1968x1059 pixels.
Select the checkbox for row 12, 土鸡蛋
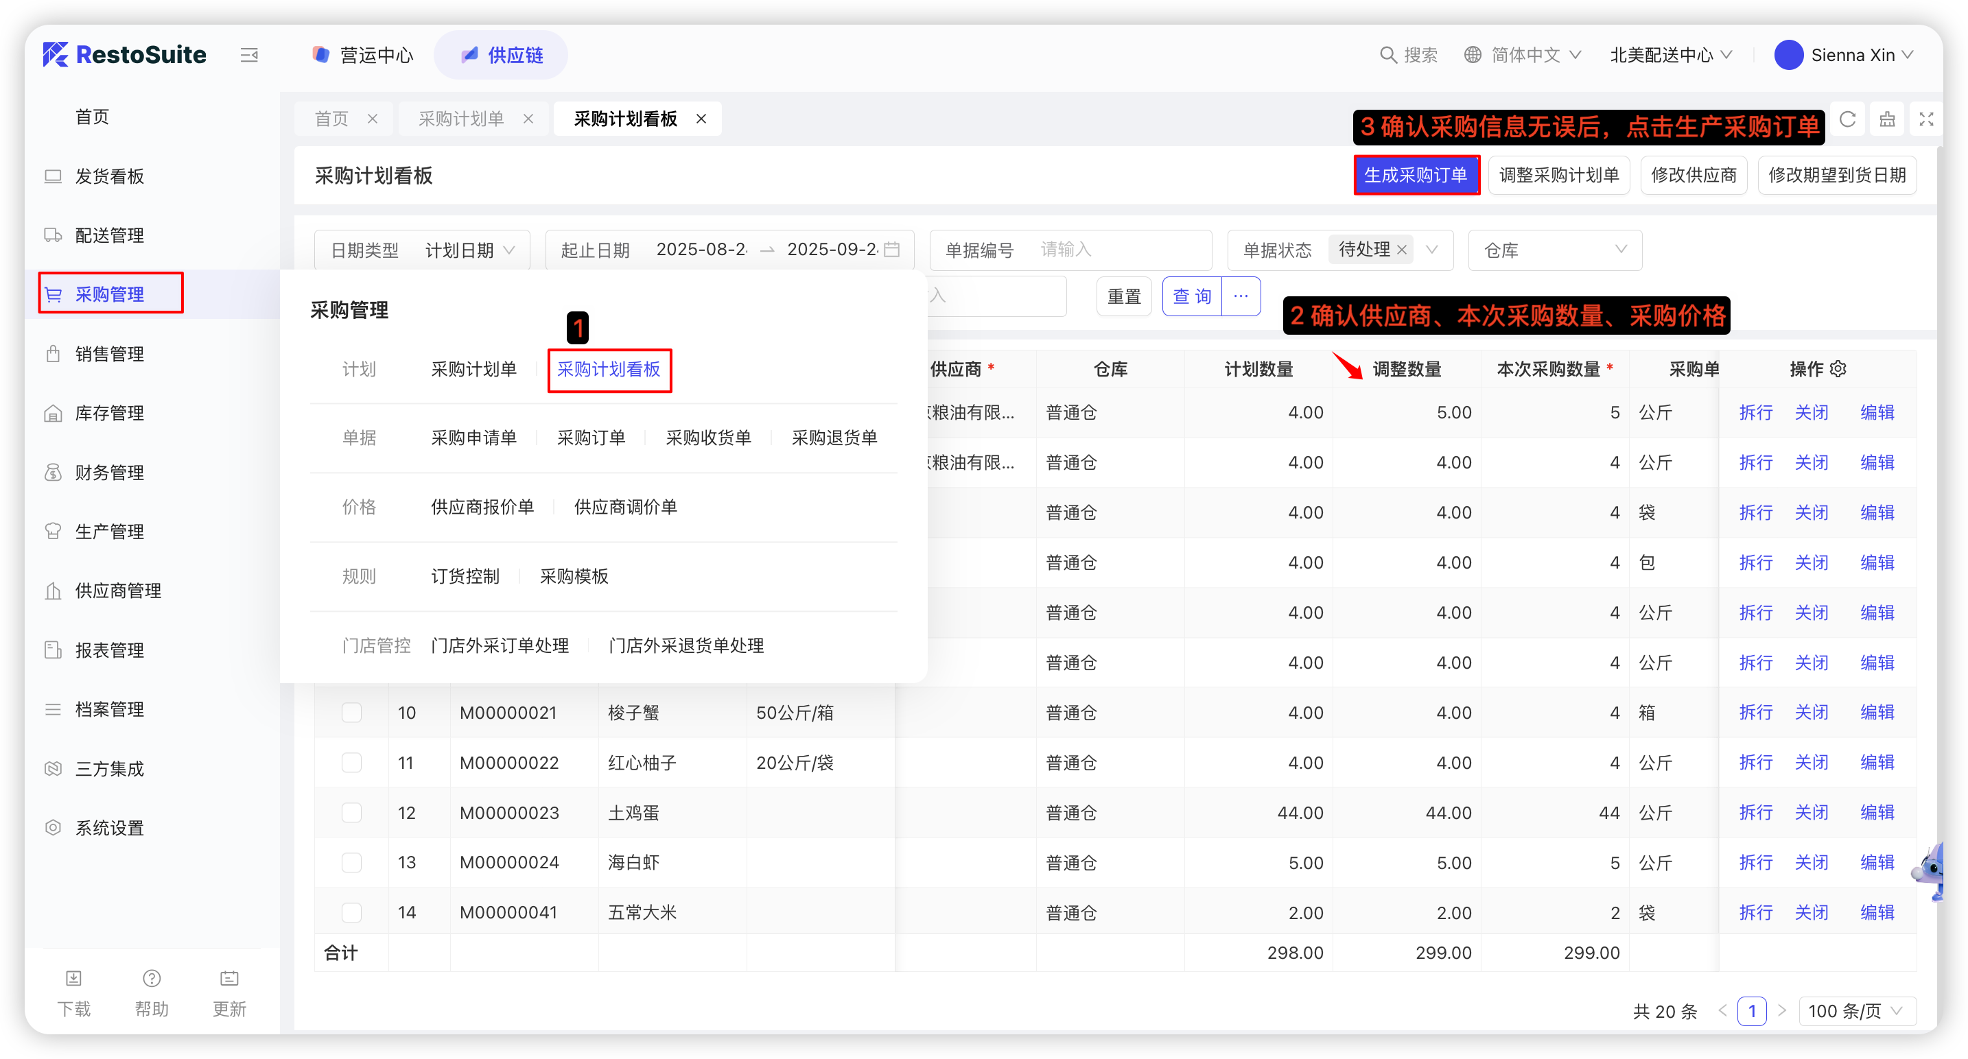[x=351, y=812]
